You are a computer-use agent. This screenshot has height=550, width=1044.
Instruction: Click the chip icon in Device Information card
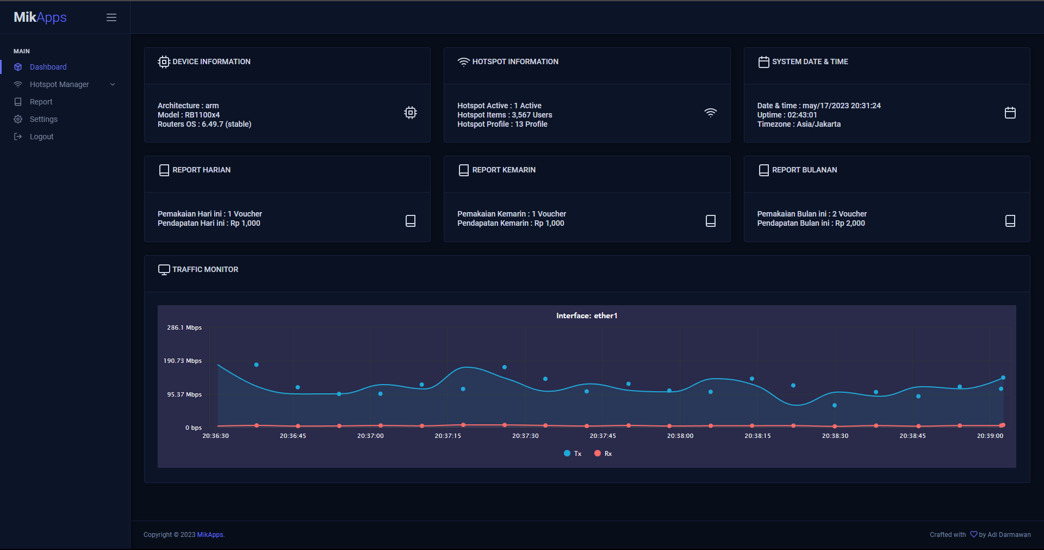click(411, 113)
